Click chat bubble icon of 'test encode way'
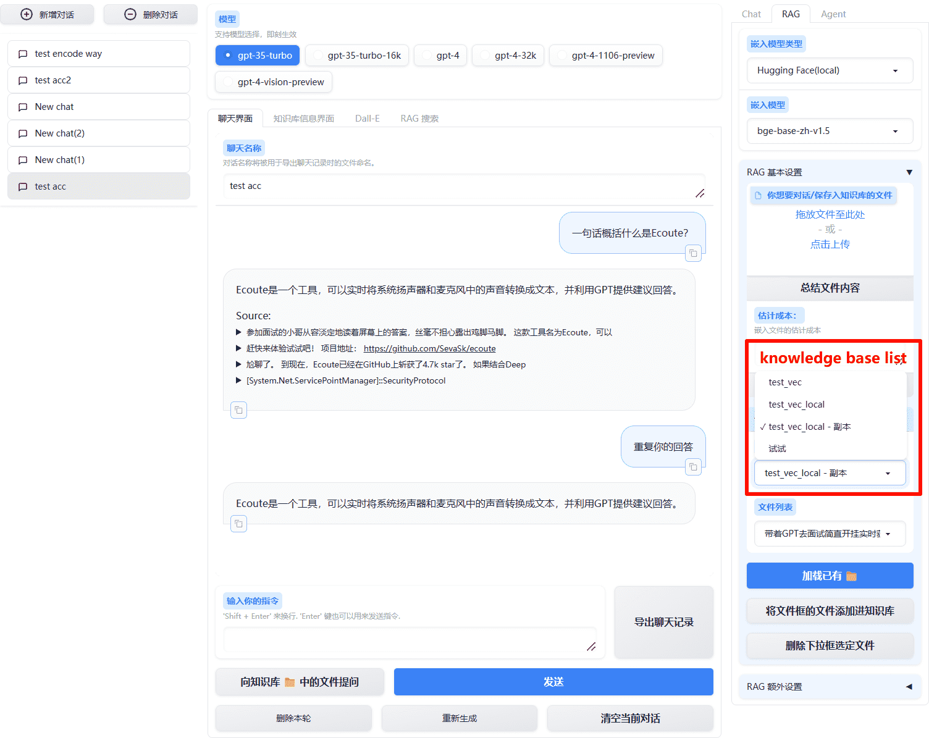This screenshot has width=929, height=738. (x=23, y=54)
